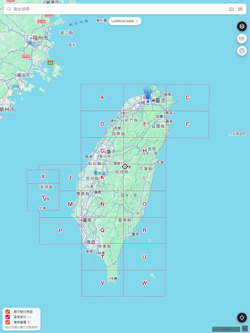Center map on my current location
The height and width of the screenshot is (333, 250).
click(x=242, y=317)
